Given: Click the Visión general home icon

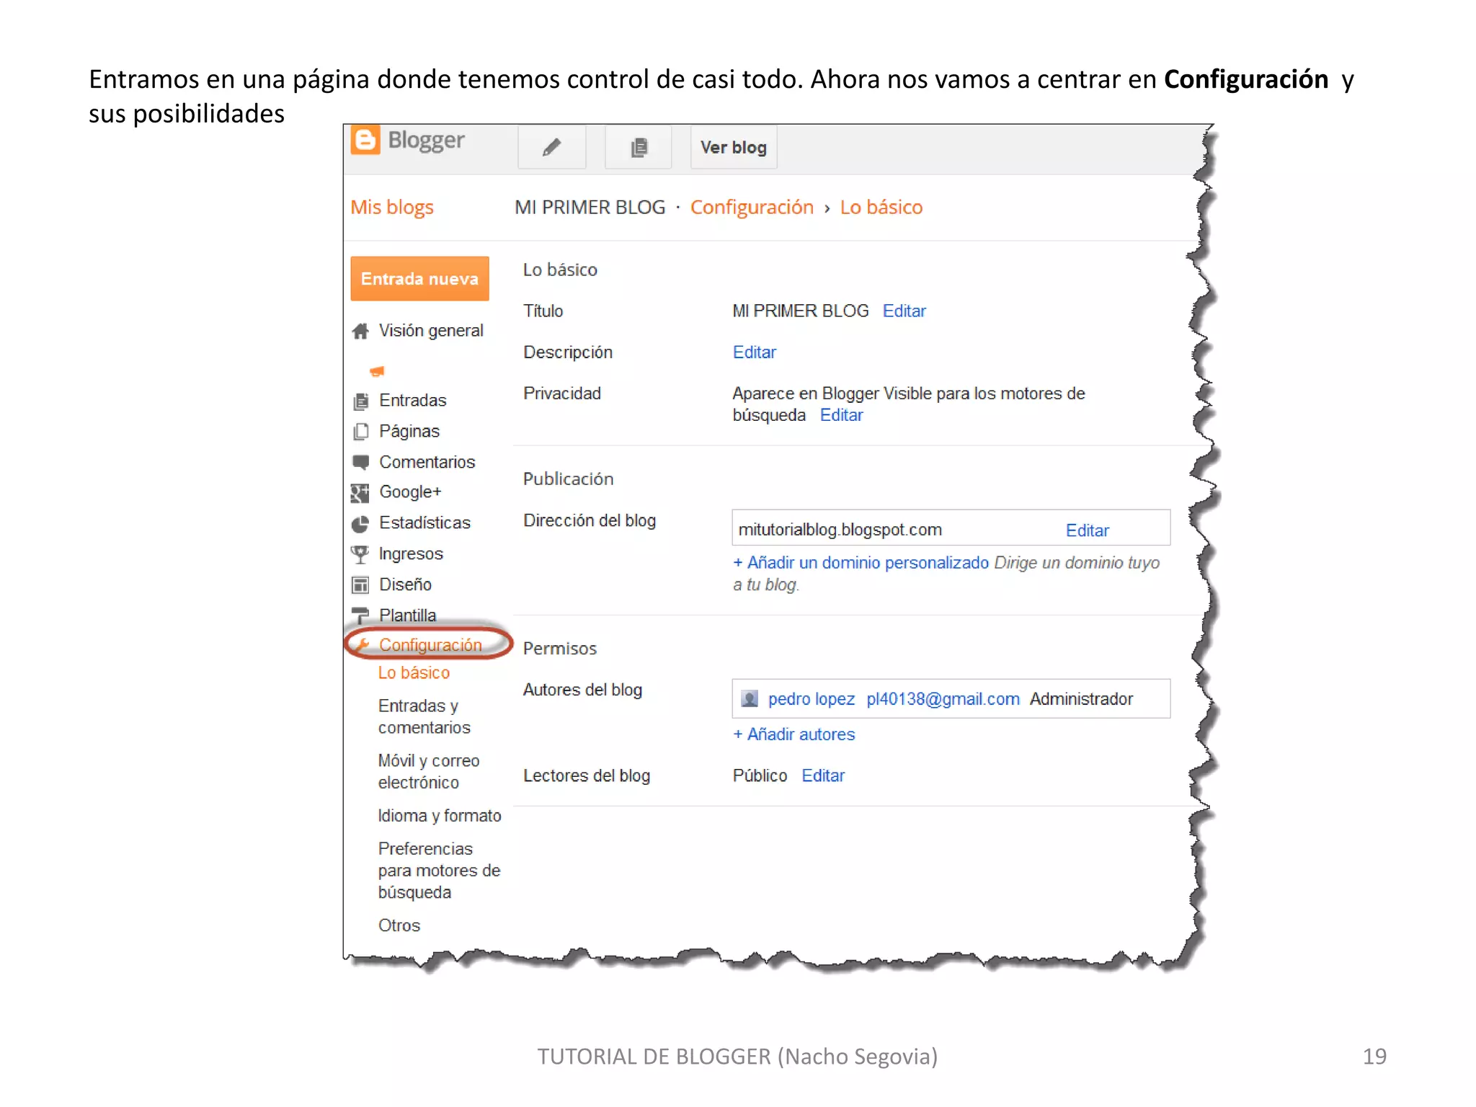Looking at the screenshot, I should tap(360, 331).
